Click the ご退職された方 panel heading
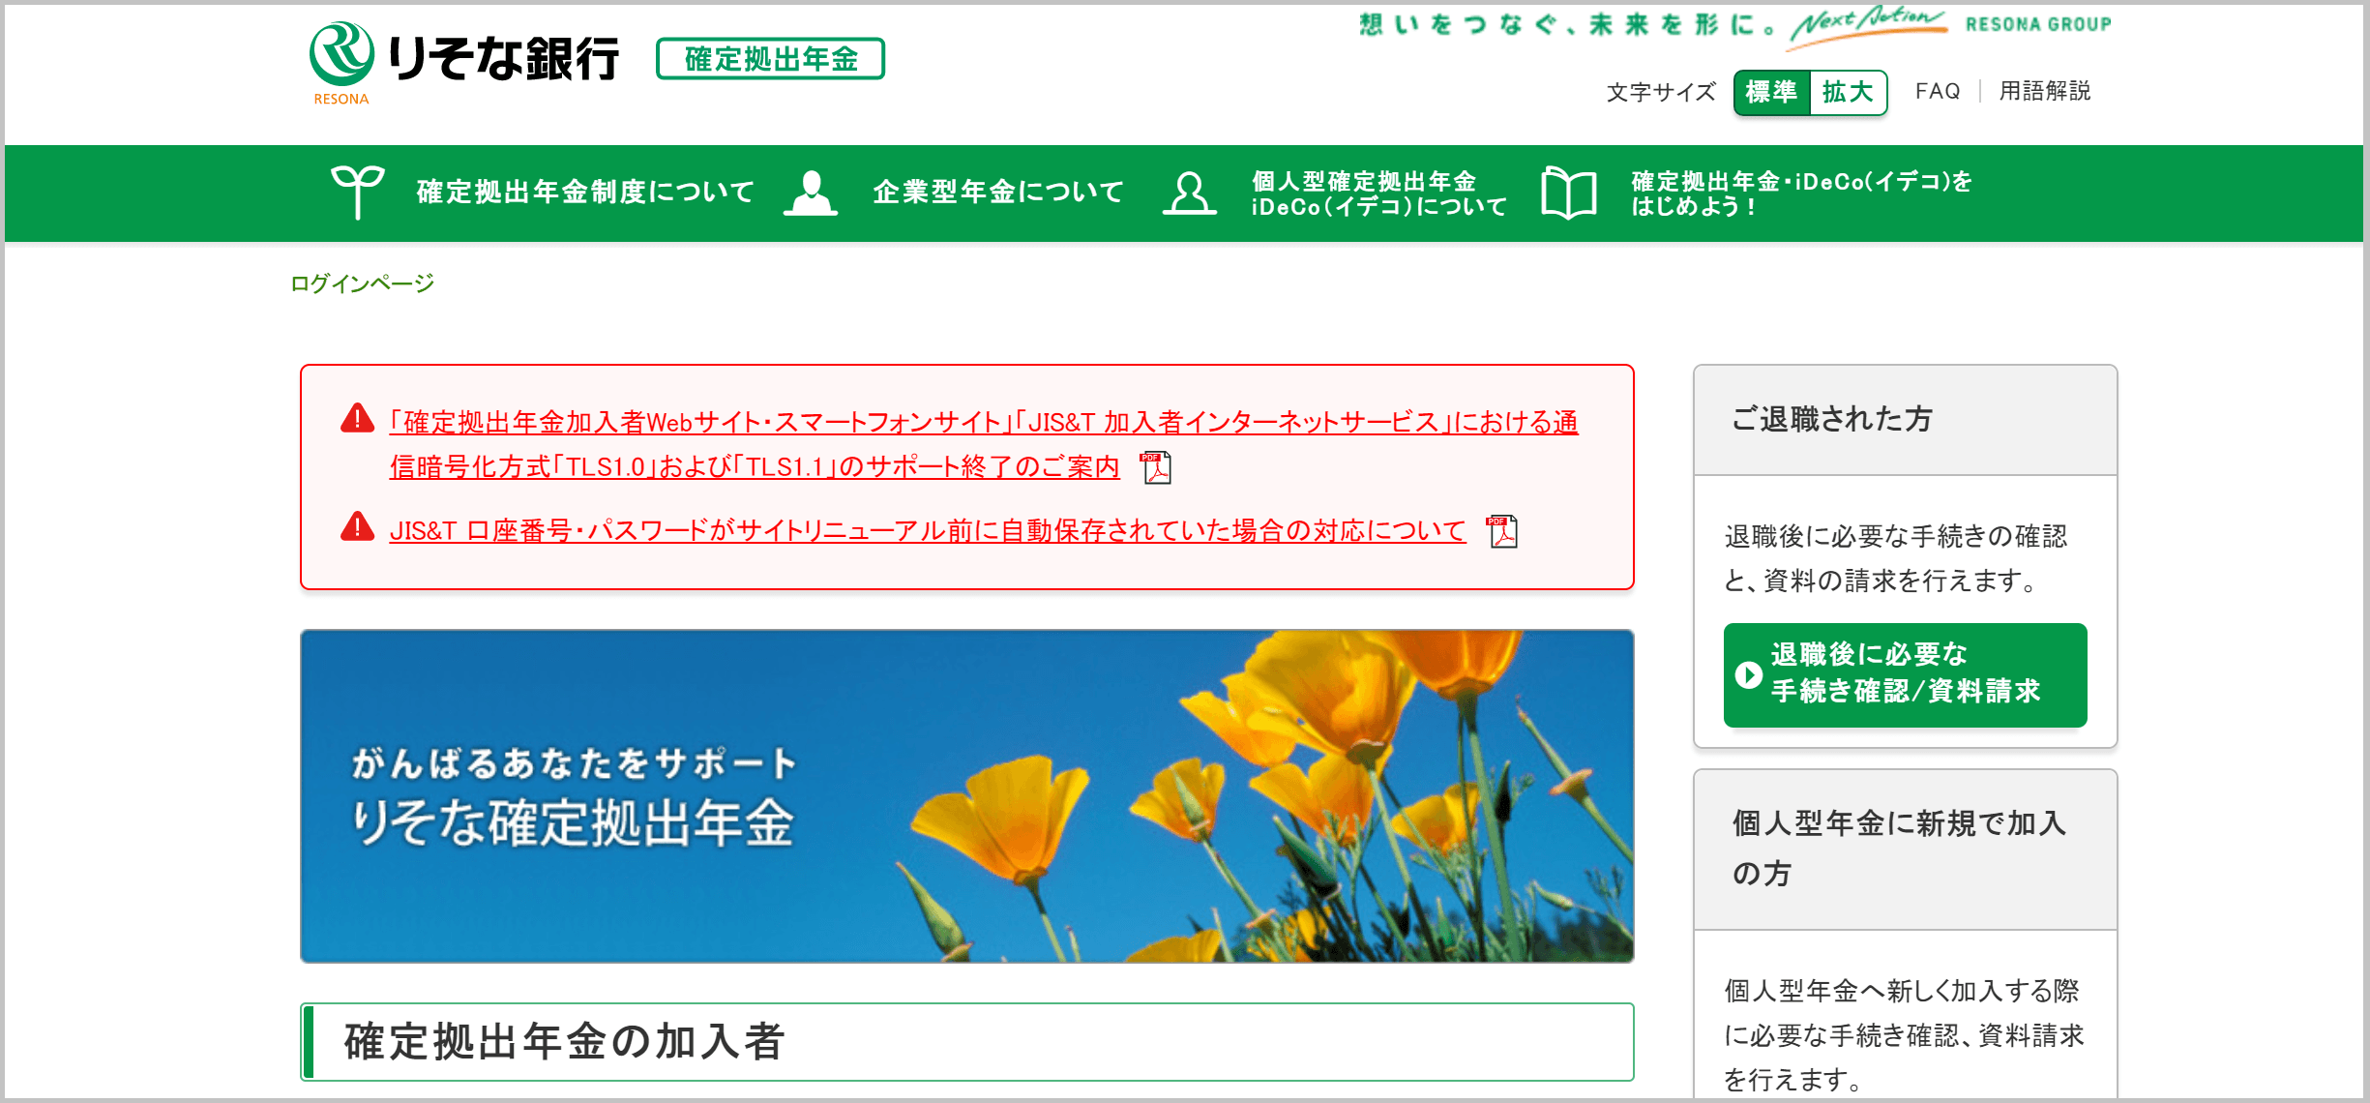Viewport: 2370px width, 1103px height. (1832, 419)
